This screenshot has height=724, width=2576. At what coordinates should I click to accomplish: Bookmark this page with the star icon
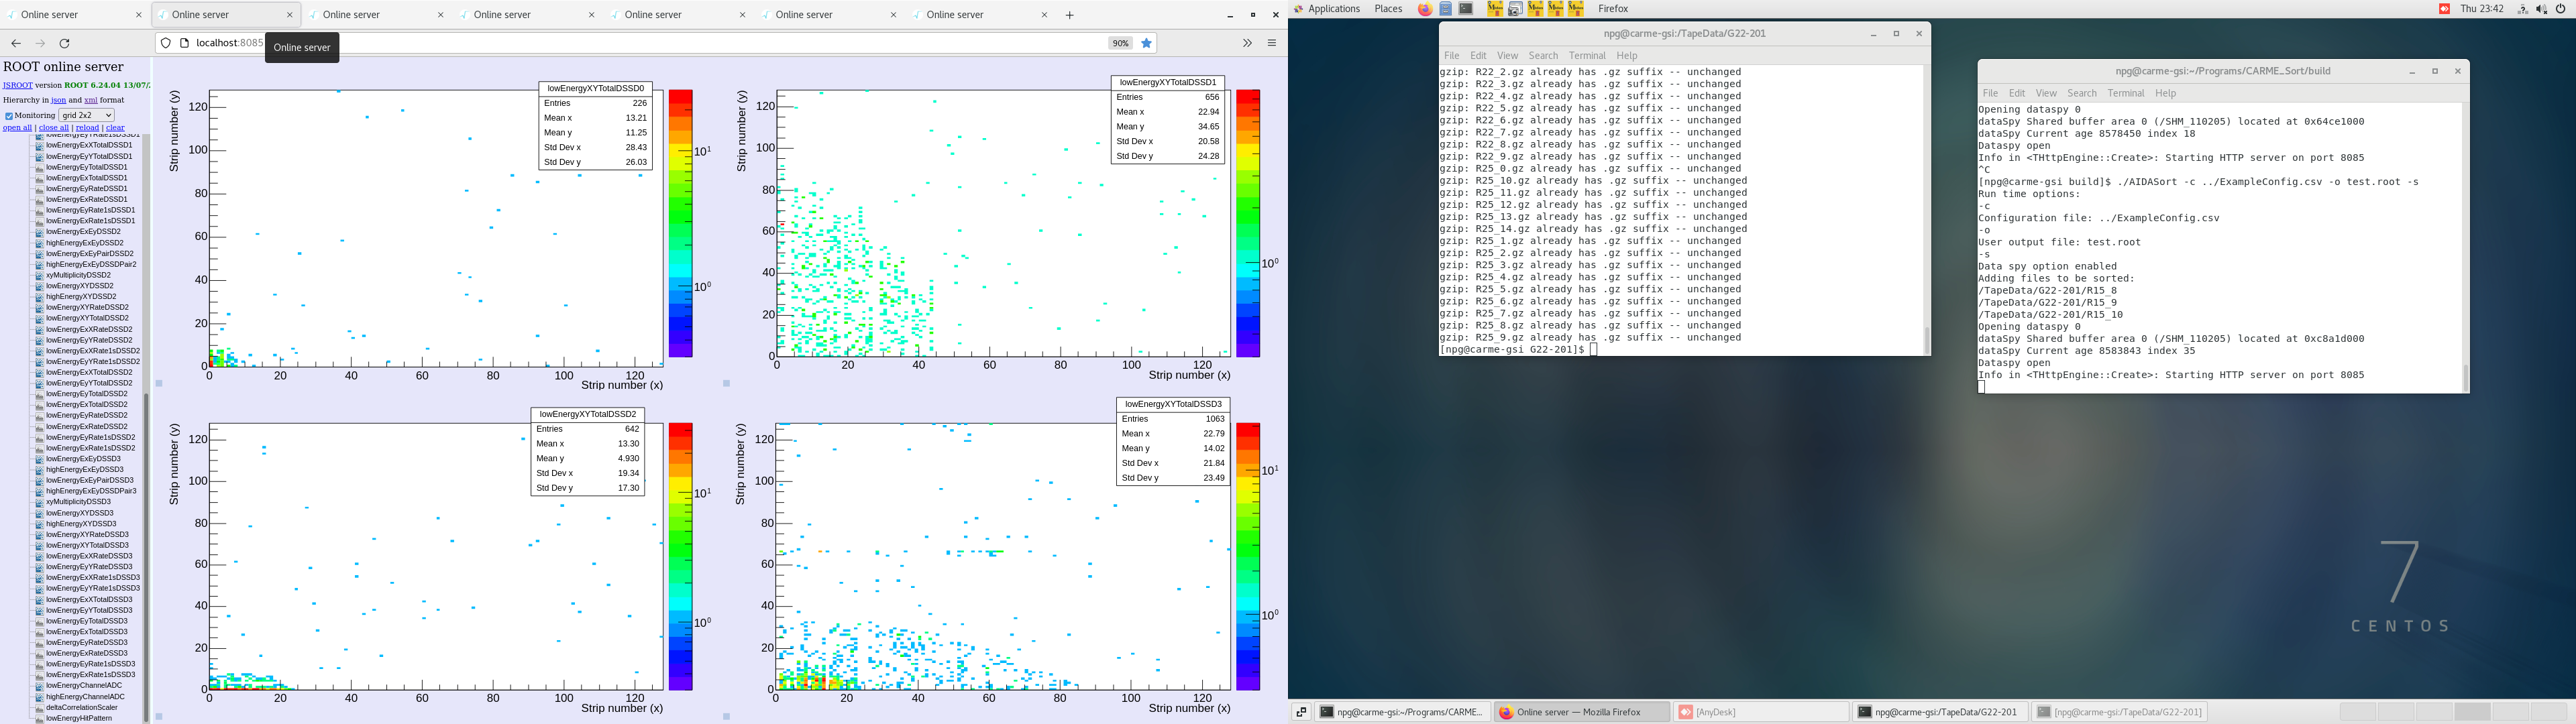[x=1147, y=43]
